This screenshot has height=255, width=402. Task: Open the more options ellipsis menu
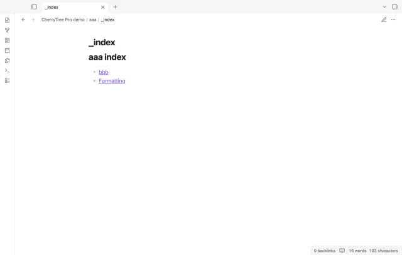393,19
